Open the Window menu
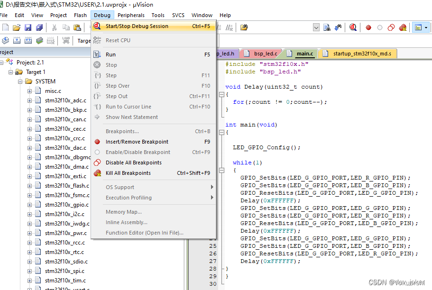The height and width of the screenshot is (290, 432). point(202,15)
